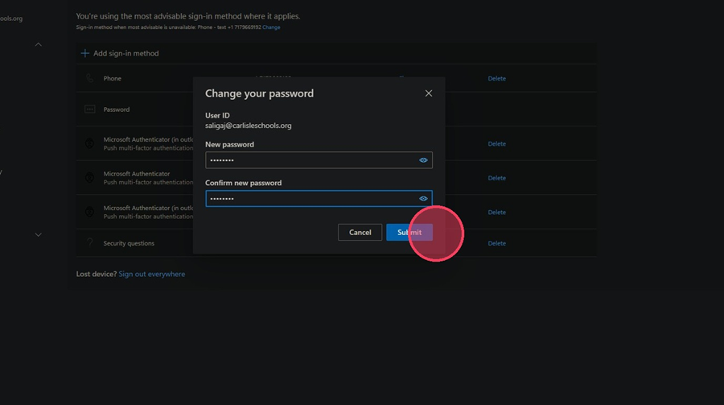Screen dimensions: 724x405
Task: Select the Security questions icon
Action: [x=89, y=242]
